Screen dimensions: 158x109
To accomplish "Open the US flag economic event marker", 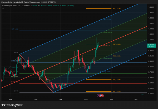I will click(x=101, y=96).
